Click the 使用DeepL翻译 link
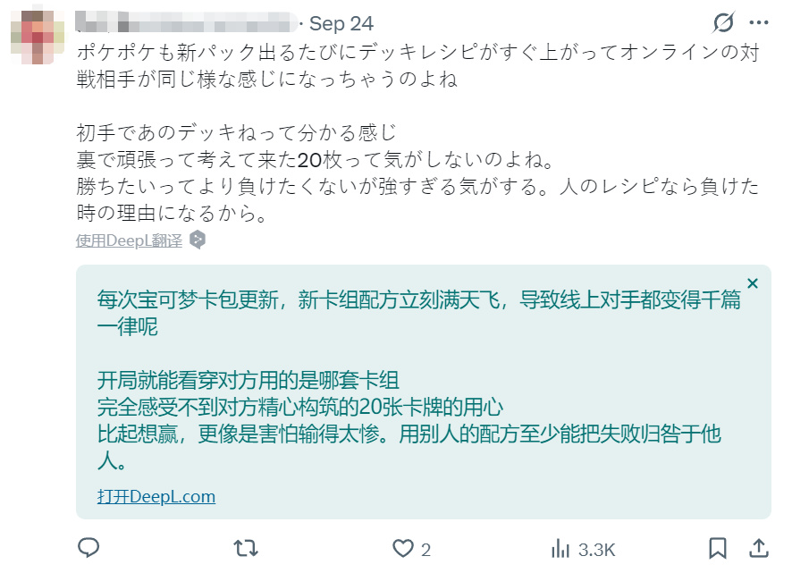Screen dimensions: 792x573 click(129, 240)
